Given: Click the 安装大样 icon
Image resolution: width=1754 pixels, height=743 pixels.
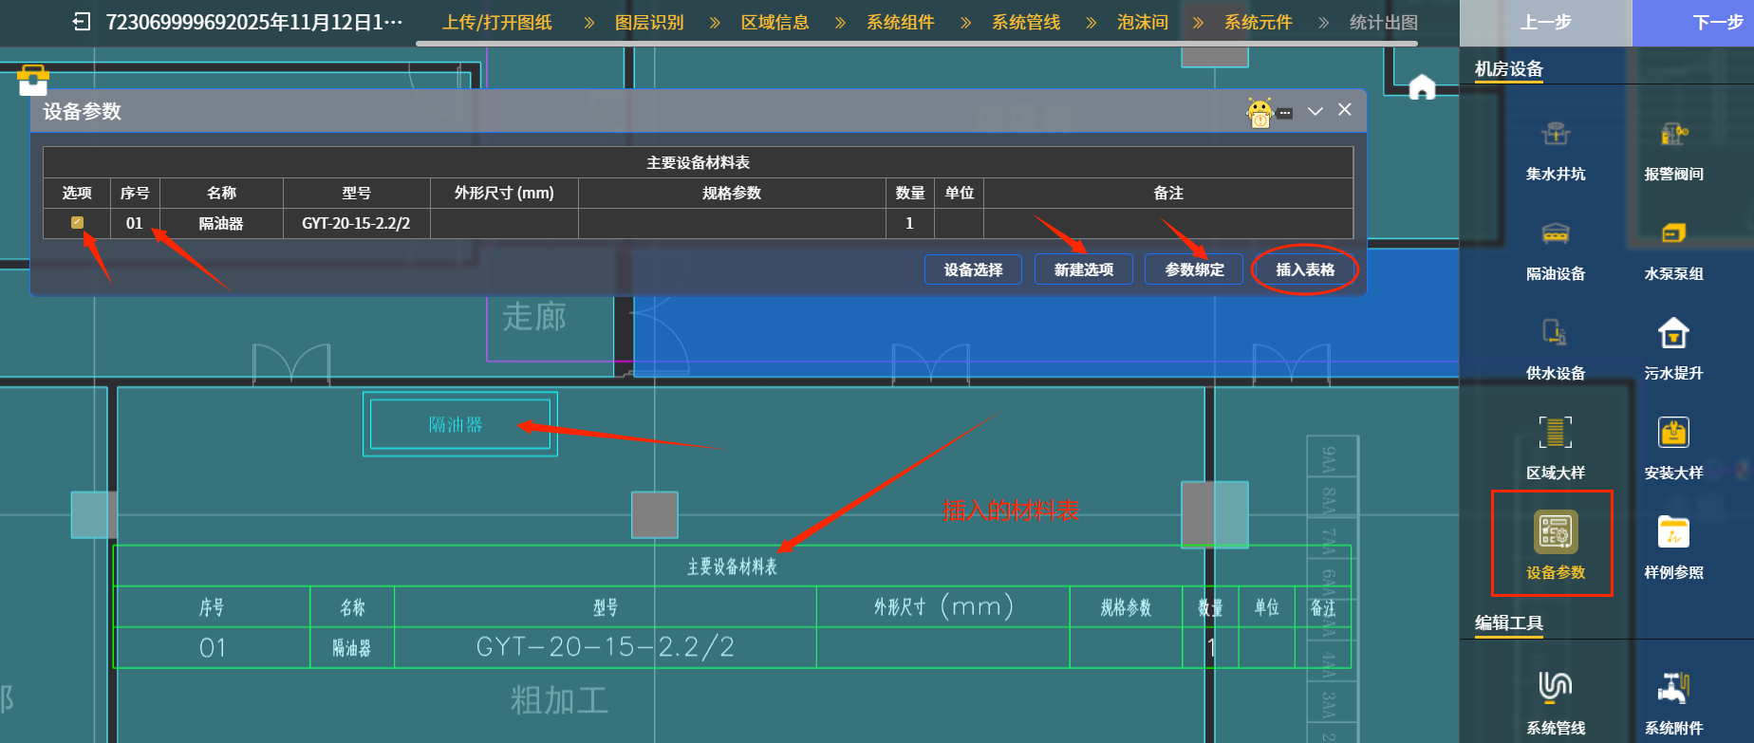Looking at the screenshot, I should (x=1673, y=434).
